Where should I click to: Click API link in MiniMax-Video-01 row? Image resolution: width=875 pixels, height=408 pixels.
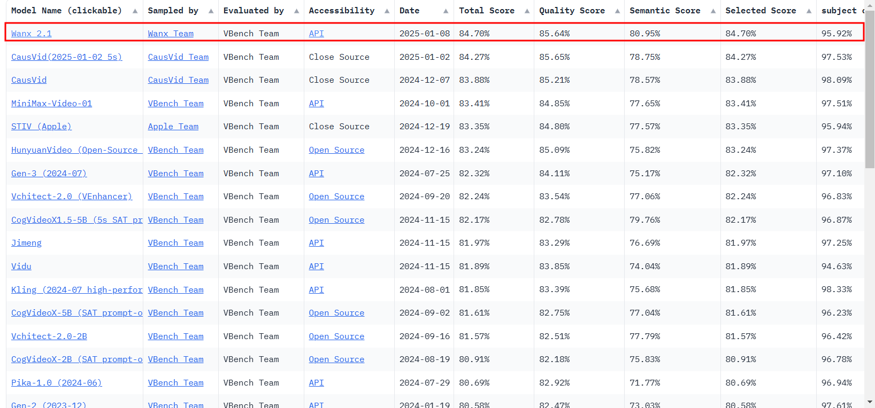pyautogui.click(x=317, y=103)
